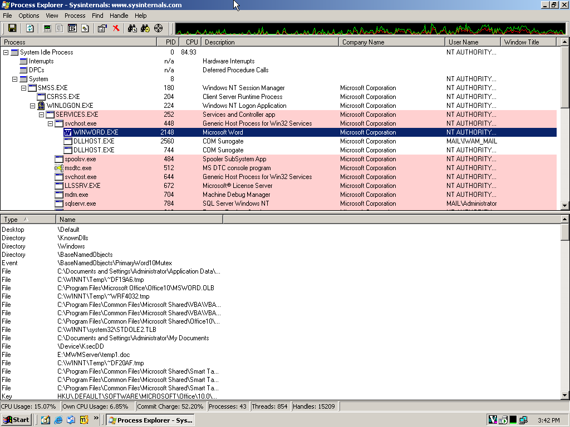Collapse the SMSS.EXE tree node
Image resolution: width=570 pixels, height=427 pixels.
pos(23,88)
